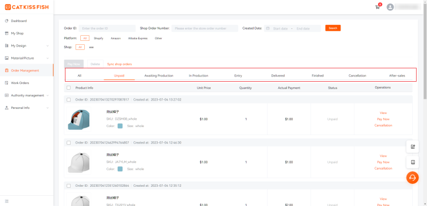Expand the My Design submenu chevron
The width and height of the screenshot is (427, 206).
click(48, 46)
